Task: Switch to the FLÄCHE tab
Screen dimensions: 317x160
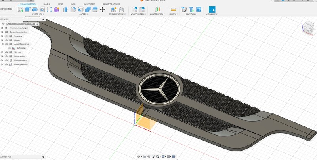Action: [x=47, y=4]
